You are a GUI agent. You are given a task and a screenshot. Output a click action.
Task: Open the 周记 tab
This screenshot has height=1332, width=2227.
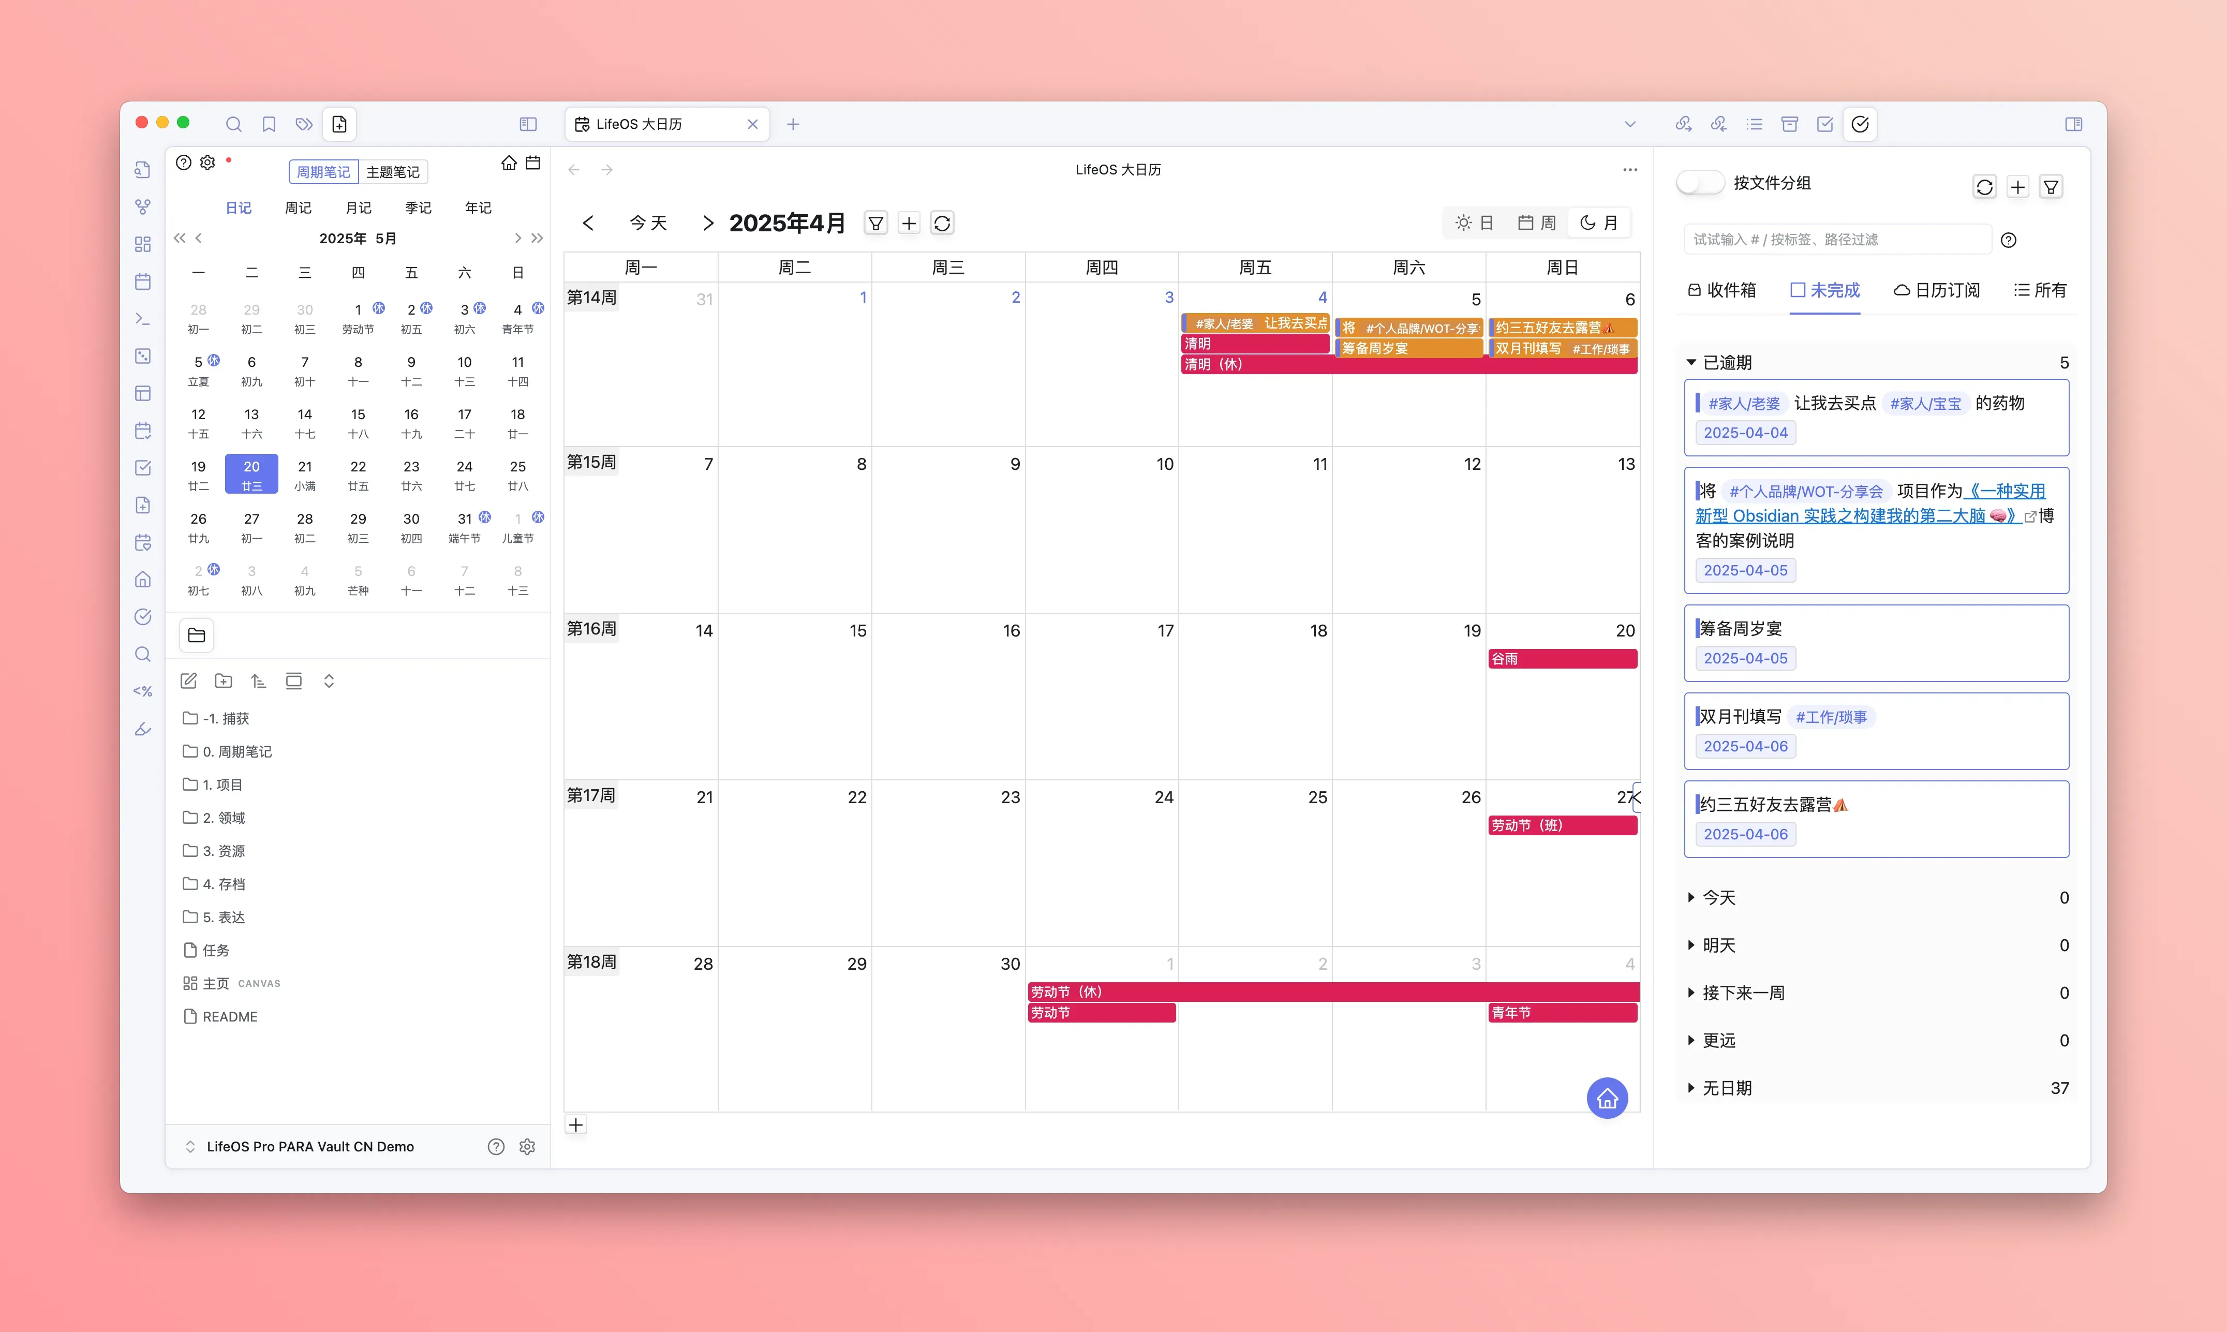coord(298,208)
